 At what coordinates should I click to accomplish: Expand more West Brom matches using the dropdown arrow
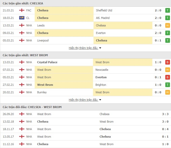tap(100, 100)
